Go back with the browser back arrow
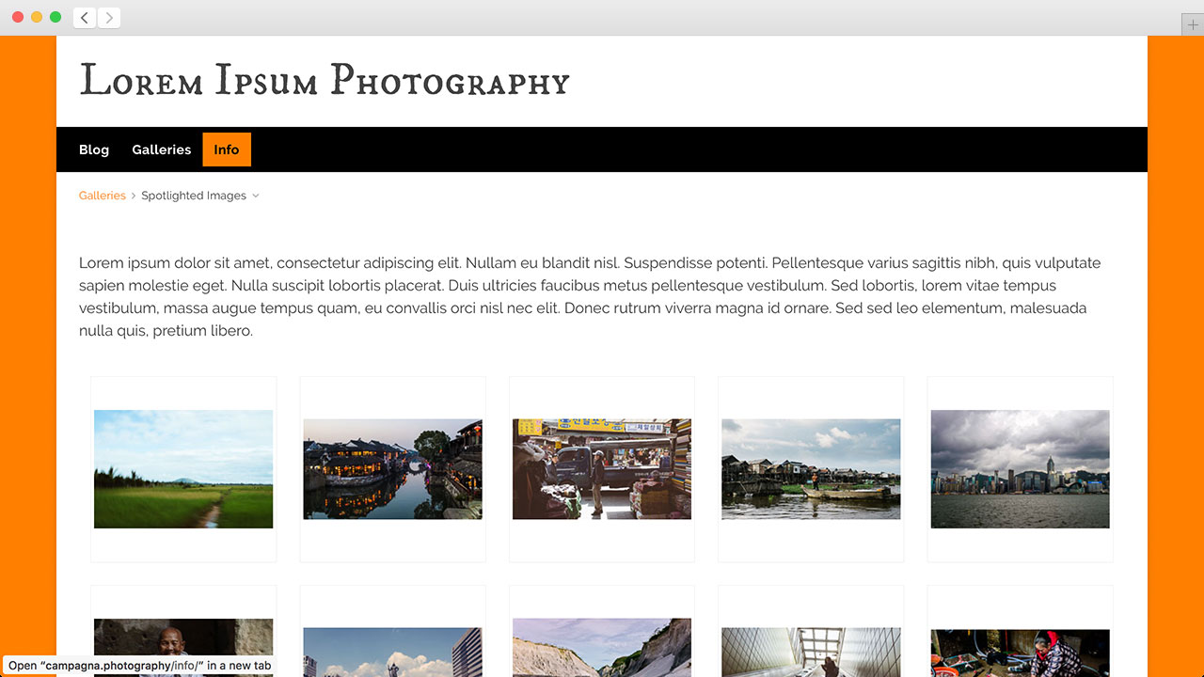1204x677 pixels. pos(85,18)
